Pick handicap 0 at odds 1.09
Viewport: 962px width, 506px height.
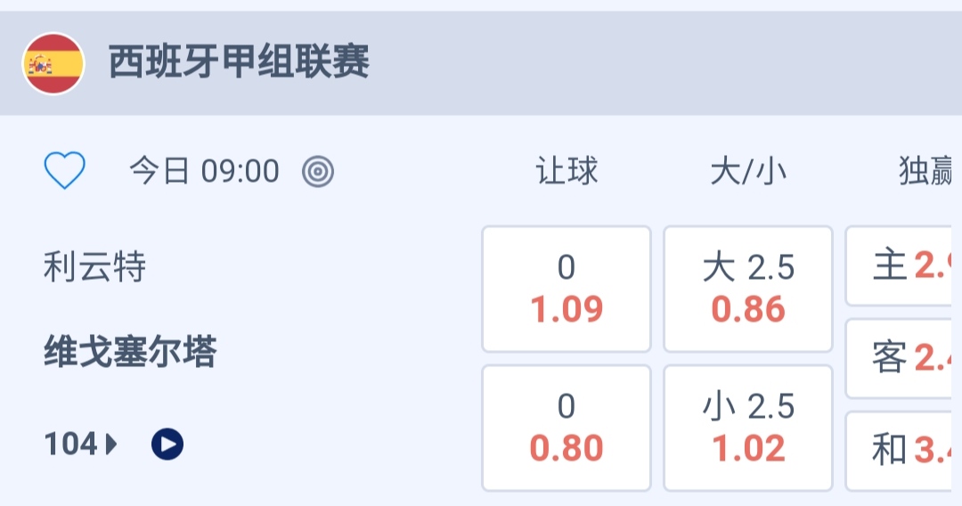coord(567,289)
